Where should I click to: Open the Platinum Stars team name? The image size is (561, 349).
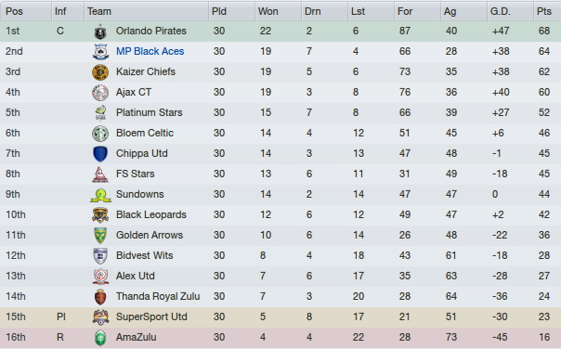[x=150, y=112]
